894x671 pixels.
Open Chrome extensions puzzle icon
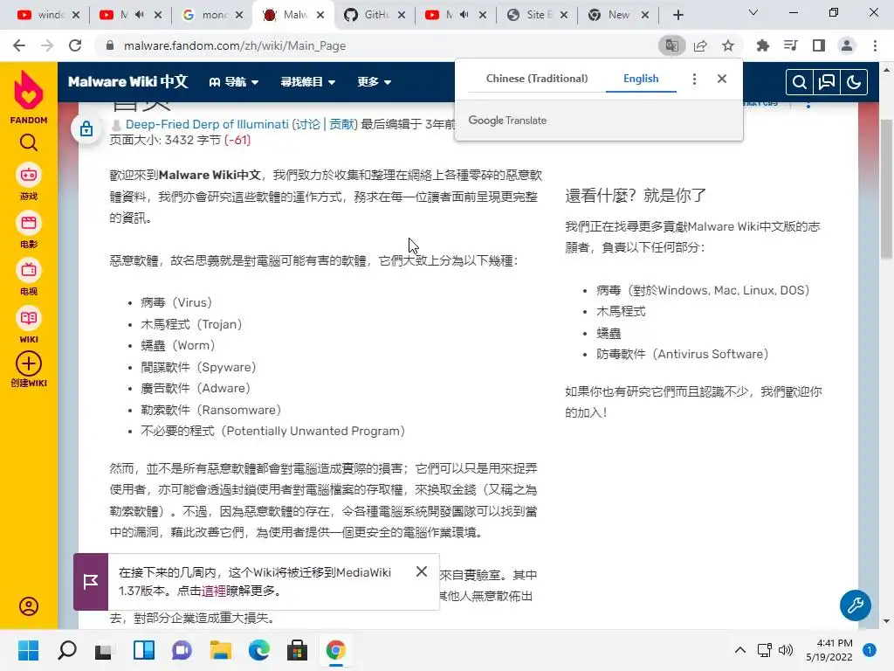point(762,45)
